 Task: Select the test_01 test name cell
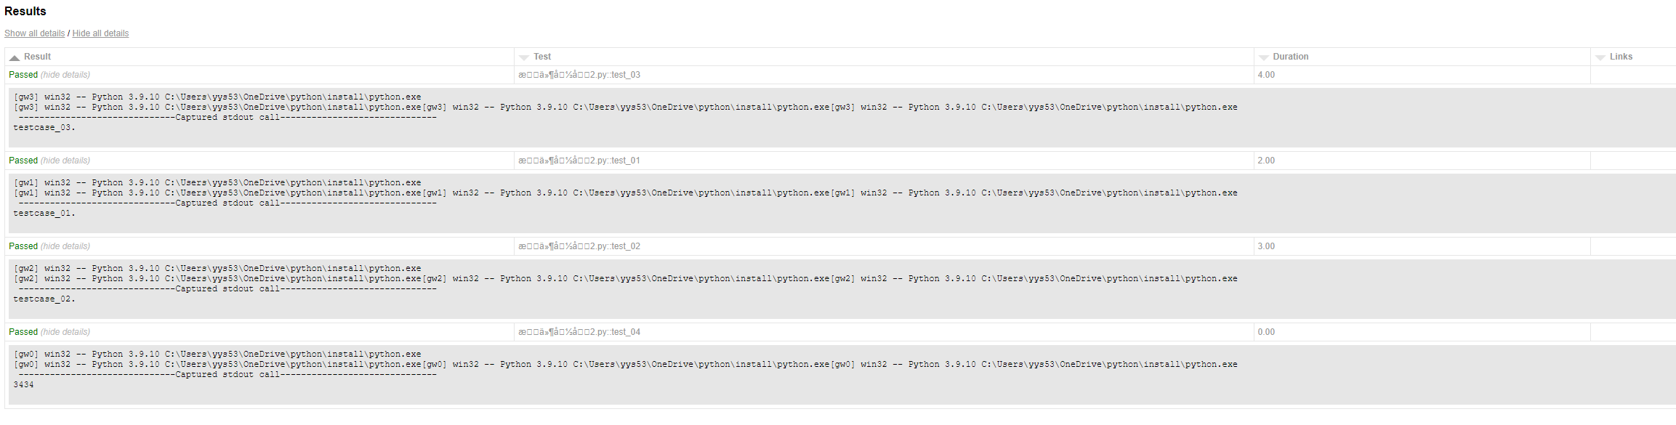tap(579, 161)
